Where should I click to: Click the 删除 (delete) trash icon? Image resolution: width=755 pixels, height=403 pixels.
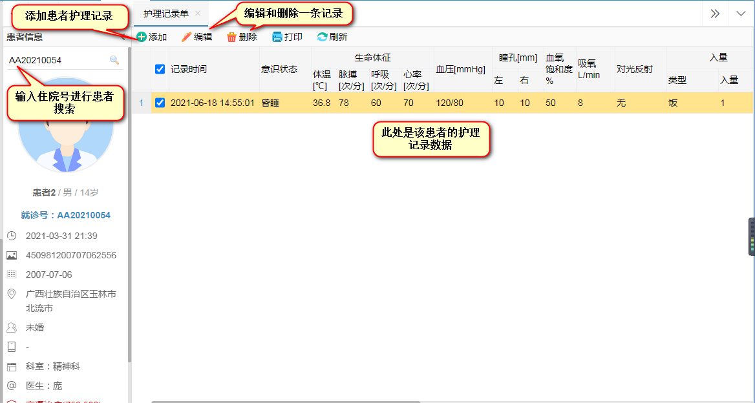pos(231,37)
